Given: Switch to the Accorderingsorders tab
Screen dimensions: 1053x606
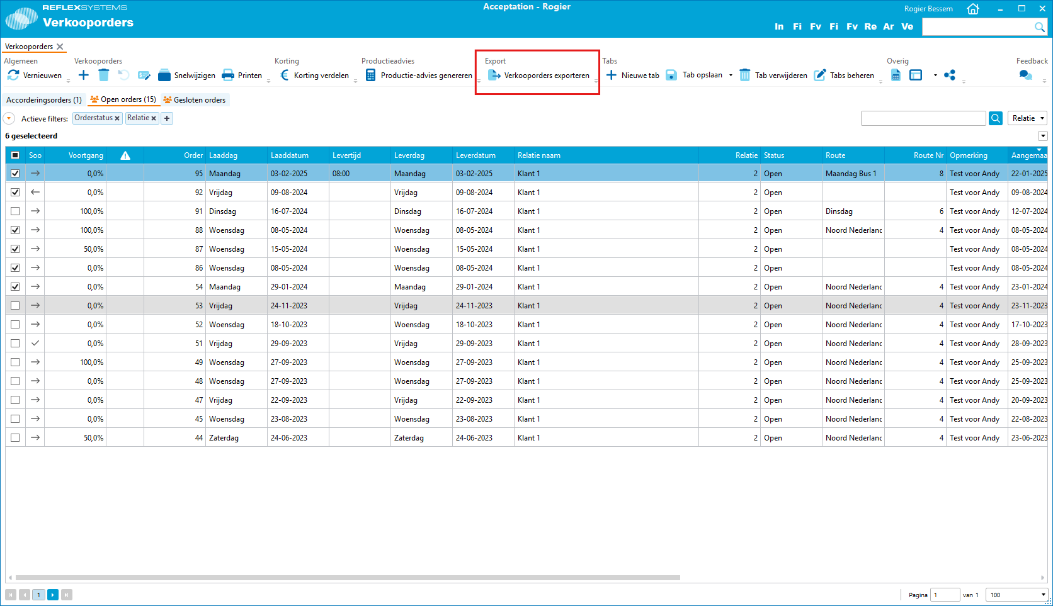Looking at the screenshot, I should (x=43, y=100).
